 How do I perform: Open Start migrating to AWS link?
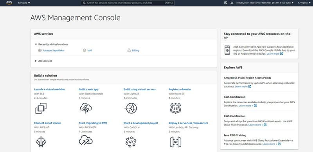(93, 123)
